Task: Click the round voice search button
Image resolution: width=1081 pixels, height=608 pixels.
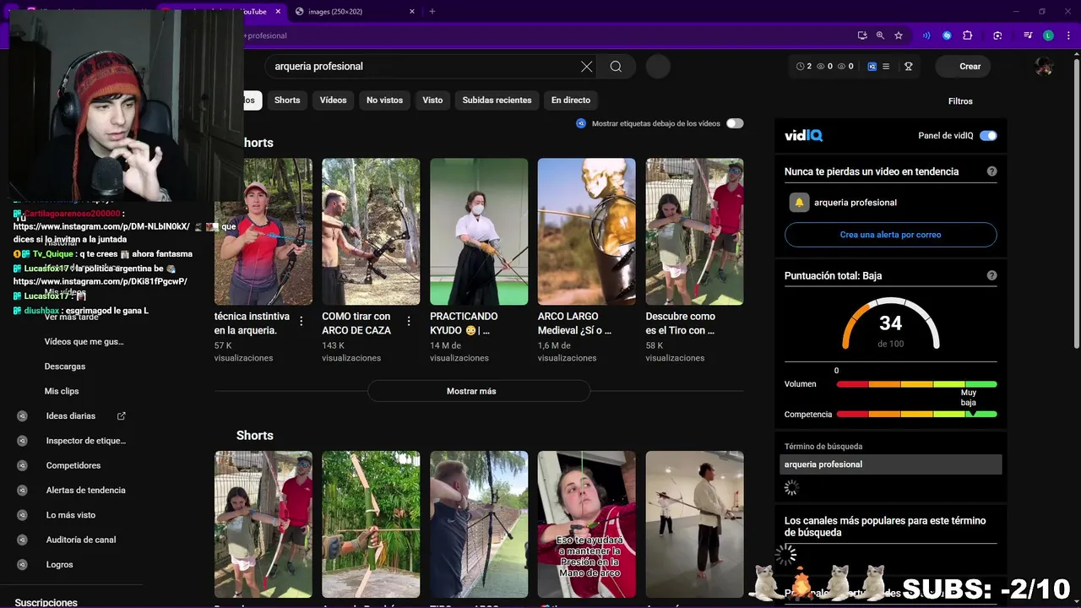Action: click(x=658, y=67)
